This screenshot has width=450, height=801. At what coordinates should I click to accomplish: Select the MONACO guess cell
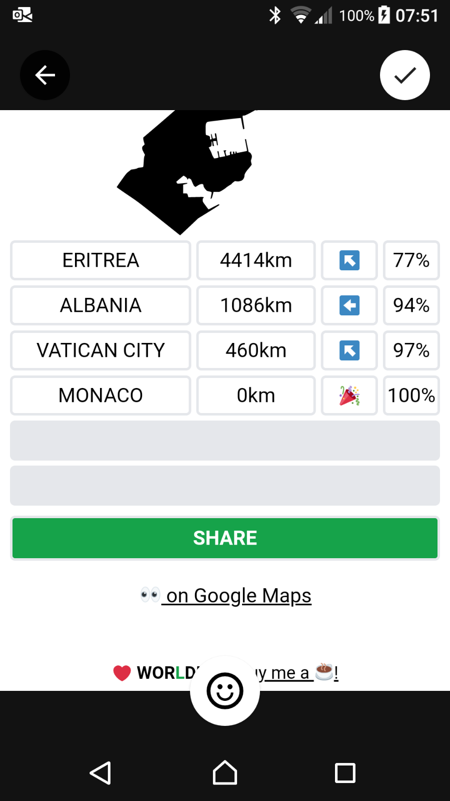click(100, 395)
